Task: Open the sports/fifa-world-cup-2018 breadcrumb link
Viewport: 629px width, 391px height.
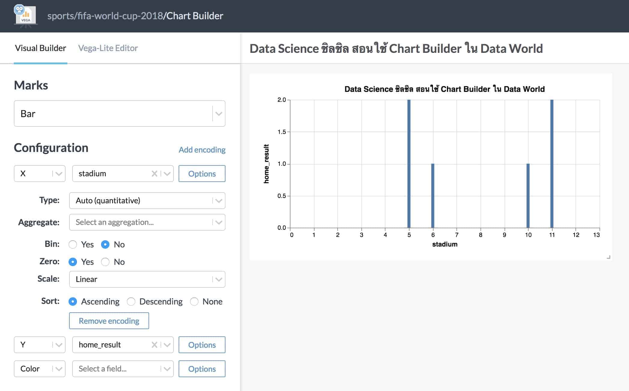Action: [x=105, y=16]
